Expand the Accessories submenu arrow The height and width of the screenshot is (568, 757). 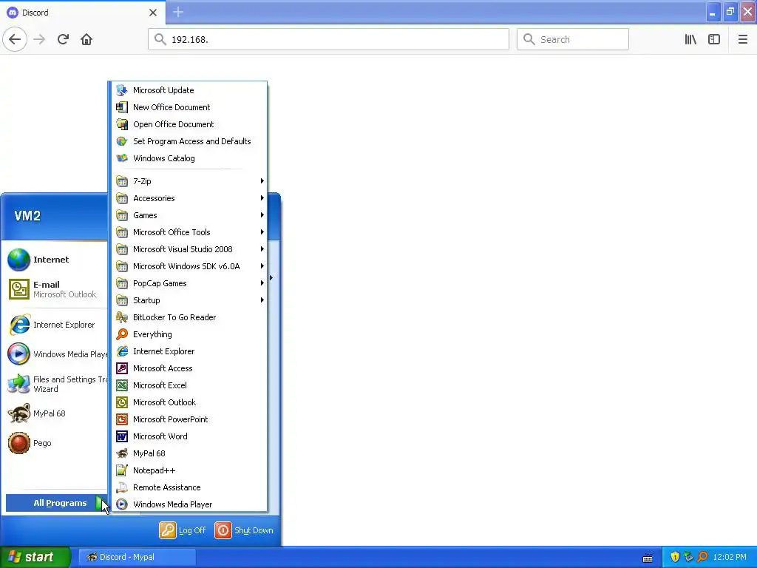coord(262,198)
